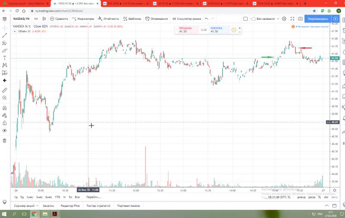345x218 pixels.
Task: Collapse the indicator legend chevron
Action: click(15, 31)
